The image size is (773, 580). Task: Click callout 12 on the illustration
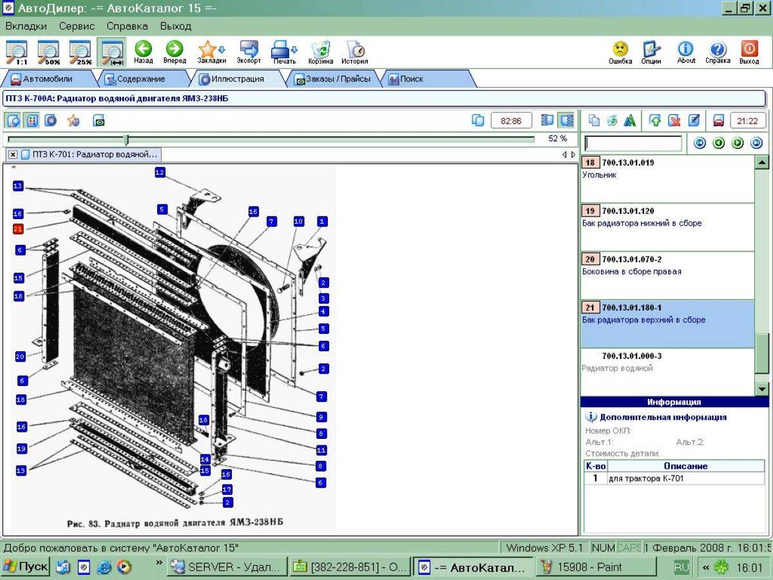pyautogui.click(x=160, y=172)
